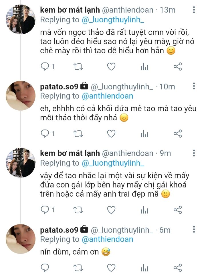Image resolution: width=206 pixels, height=274 pixels.
Task: View kem bơ mát lạnh avatar on first tweet
Action: click(21, 19)
